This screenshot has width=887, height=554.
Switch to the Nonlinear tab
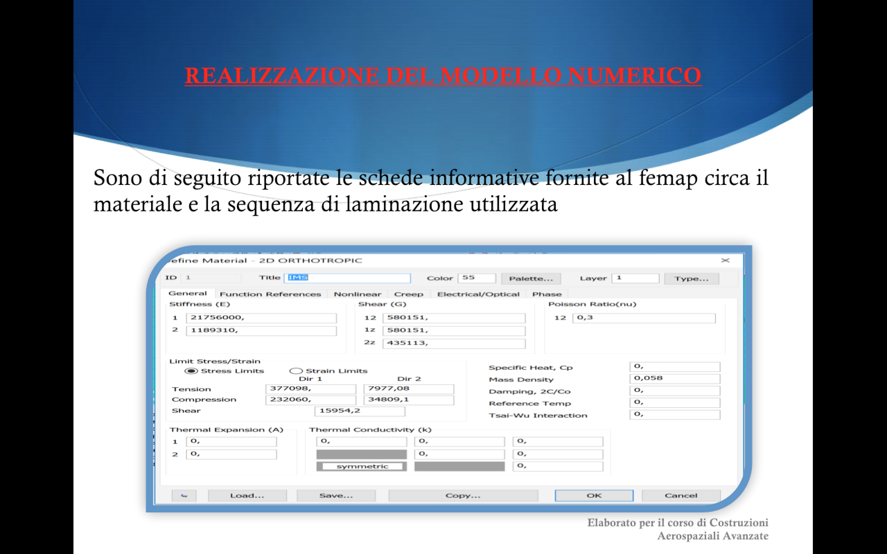(x=357, y=294)
